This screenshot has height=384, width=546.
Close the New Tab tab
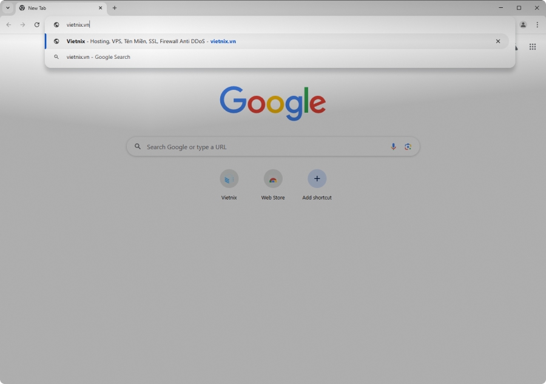[x=101, y=8]
